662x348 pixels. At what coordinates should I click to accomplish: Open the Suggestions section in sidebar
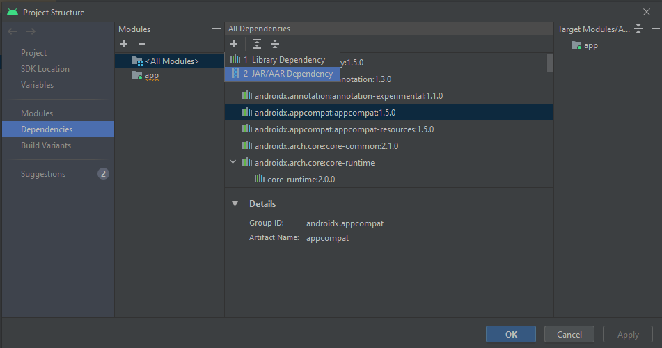(x=43, y=174)
